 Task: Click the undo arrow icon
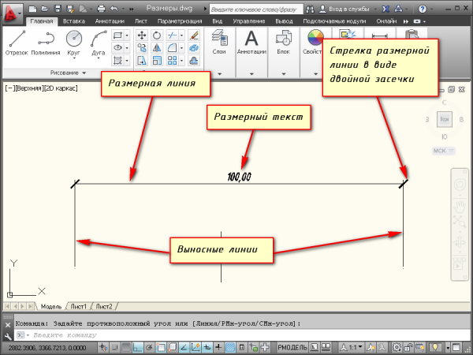click(x=114, y=9)
